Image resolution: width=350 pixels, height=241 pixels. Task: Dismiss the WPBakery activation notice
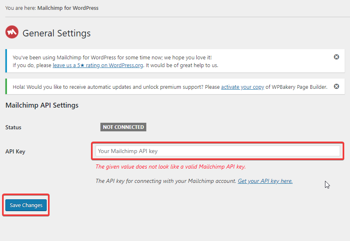point(336,86)
